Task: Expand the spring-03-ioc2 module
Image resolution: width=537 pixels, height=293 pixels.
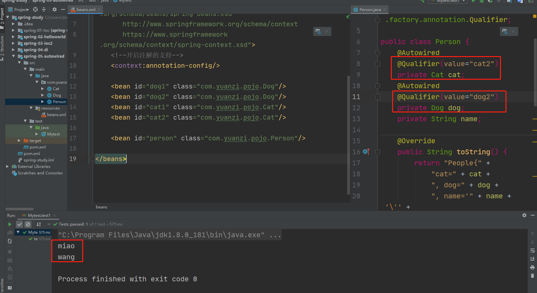Action: 13,43
